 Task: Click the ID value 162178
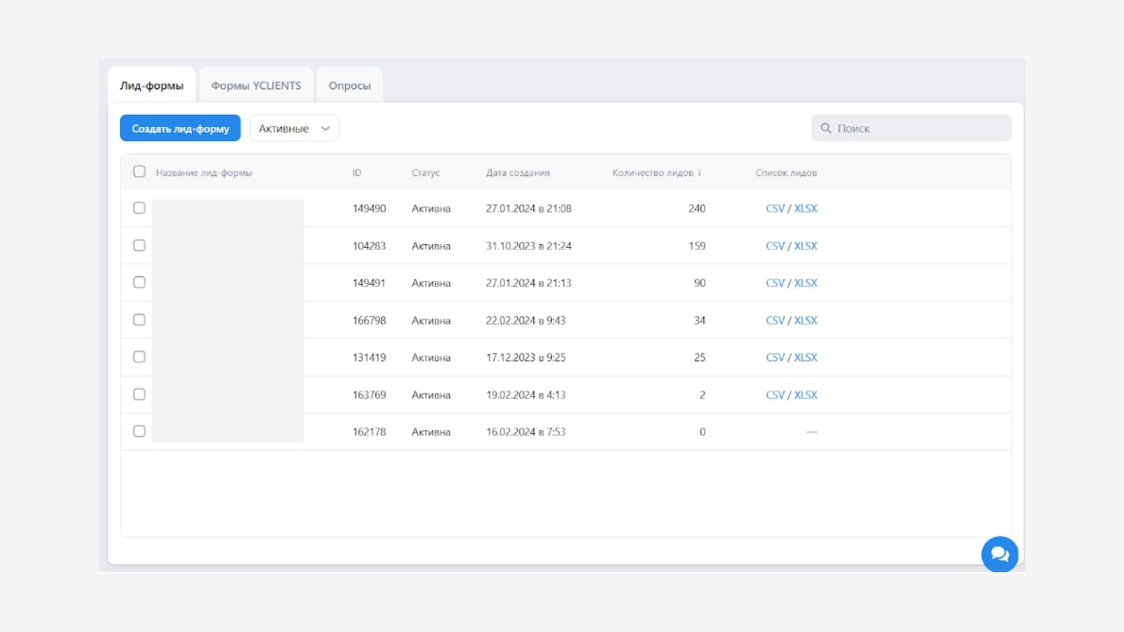point(369,432)
